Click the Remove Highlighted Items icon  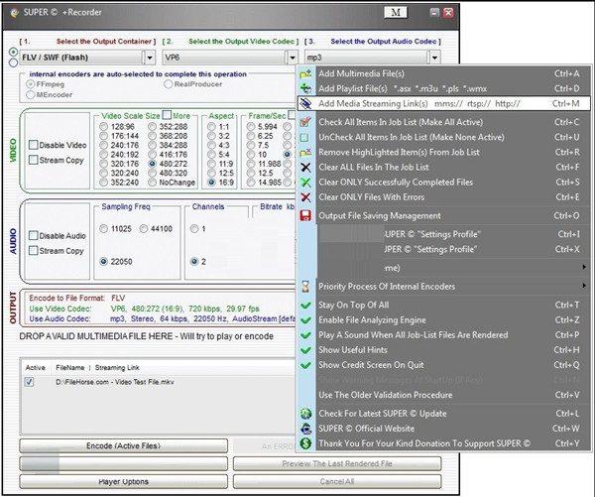pos(306,152)
